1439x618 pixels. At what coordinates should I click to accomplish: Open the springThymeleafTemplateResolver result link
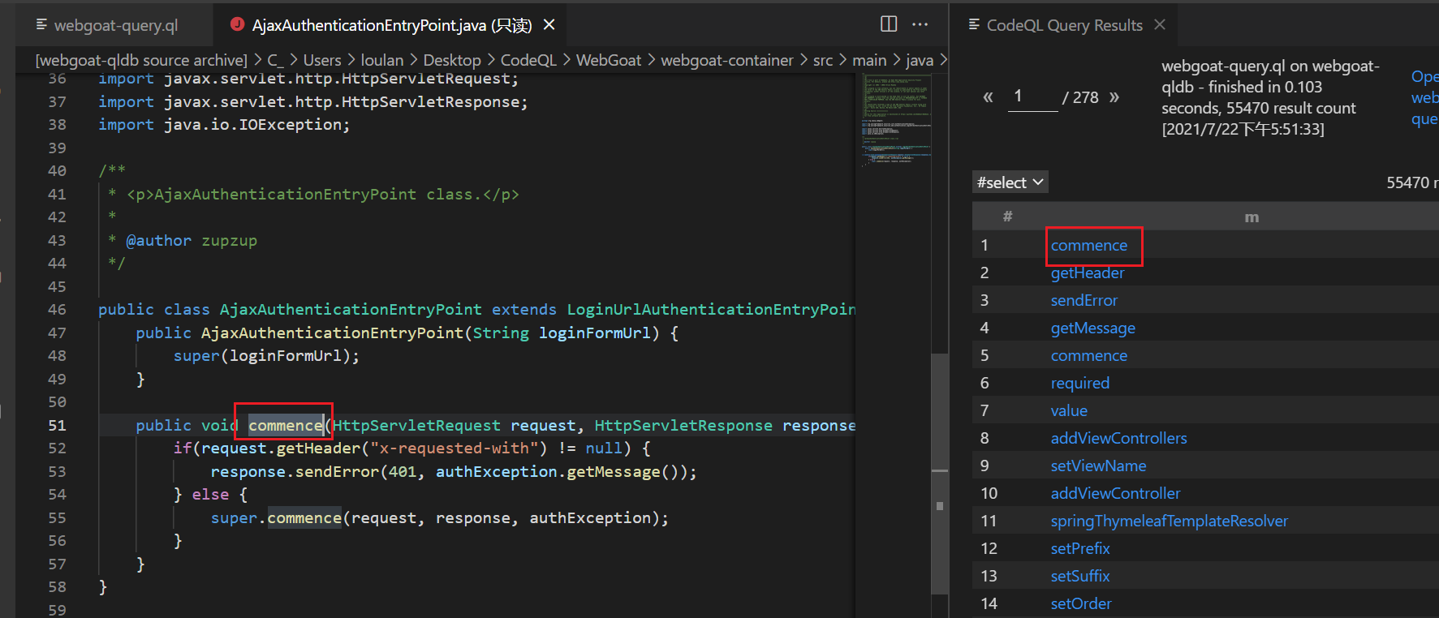click(x=1169, y=521)
